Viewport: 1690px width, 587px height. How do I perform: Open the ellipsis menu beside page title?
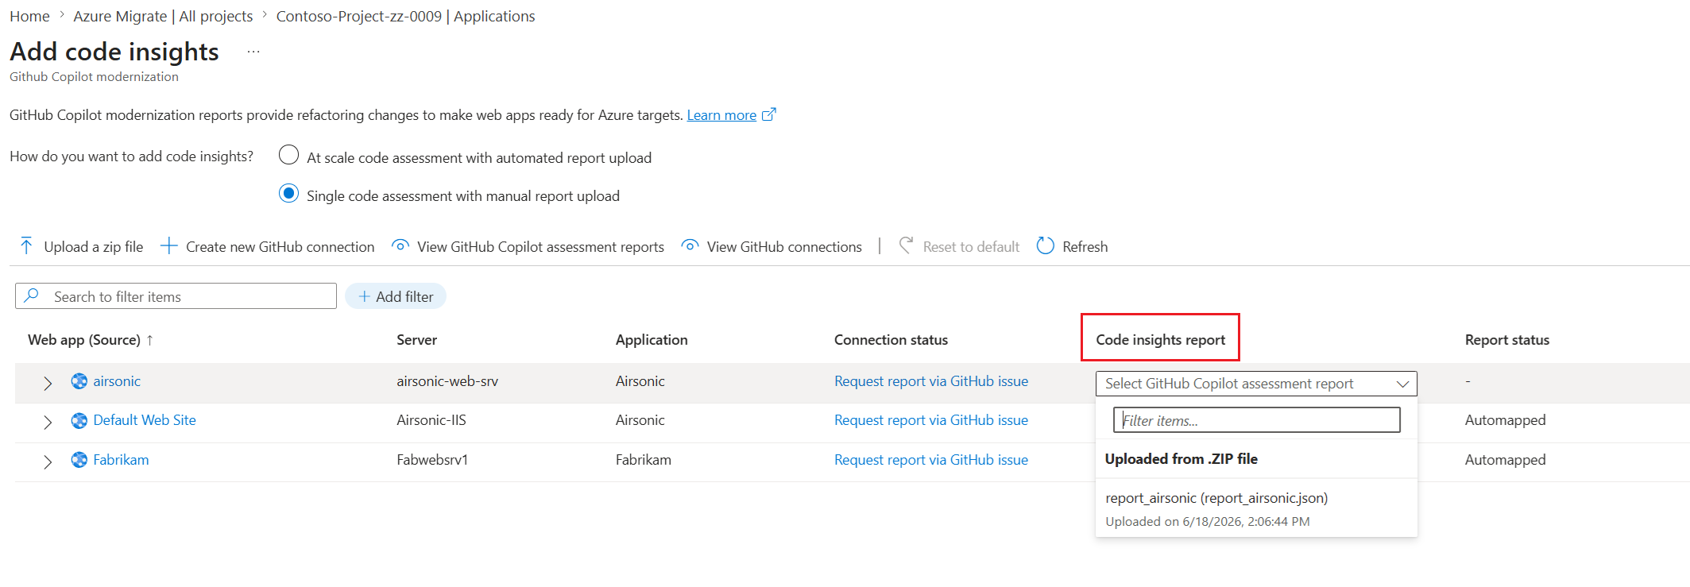(x=253, y=52)
